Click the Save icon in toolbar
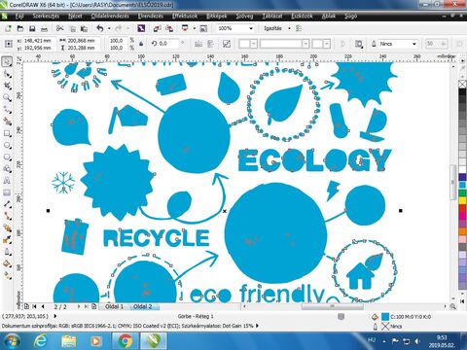467x350 pixels. (x=32, y=28)
